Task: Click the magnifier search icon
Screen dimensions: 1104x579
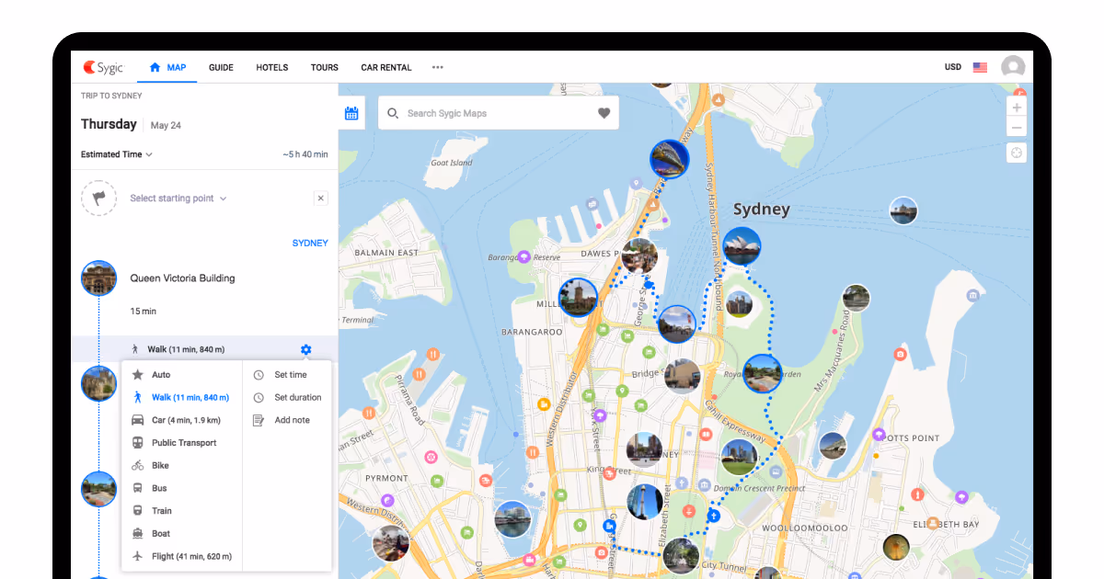Action: pos(393,113)
